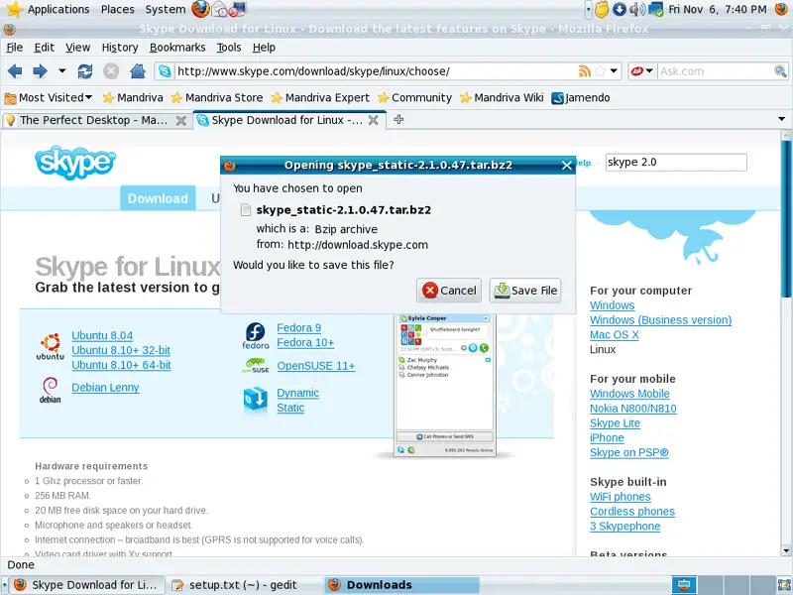
Task: Close The Perfect Desktop tab
Action: [x=180, y=120]
